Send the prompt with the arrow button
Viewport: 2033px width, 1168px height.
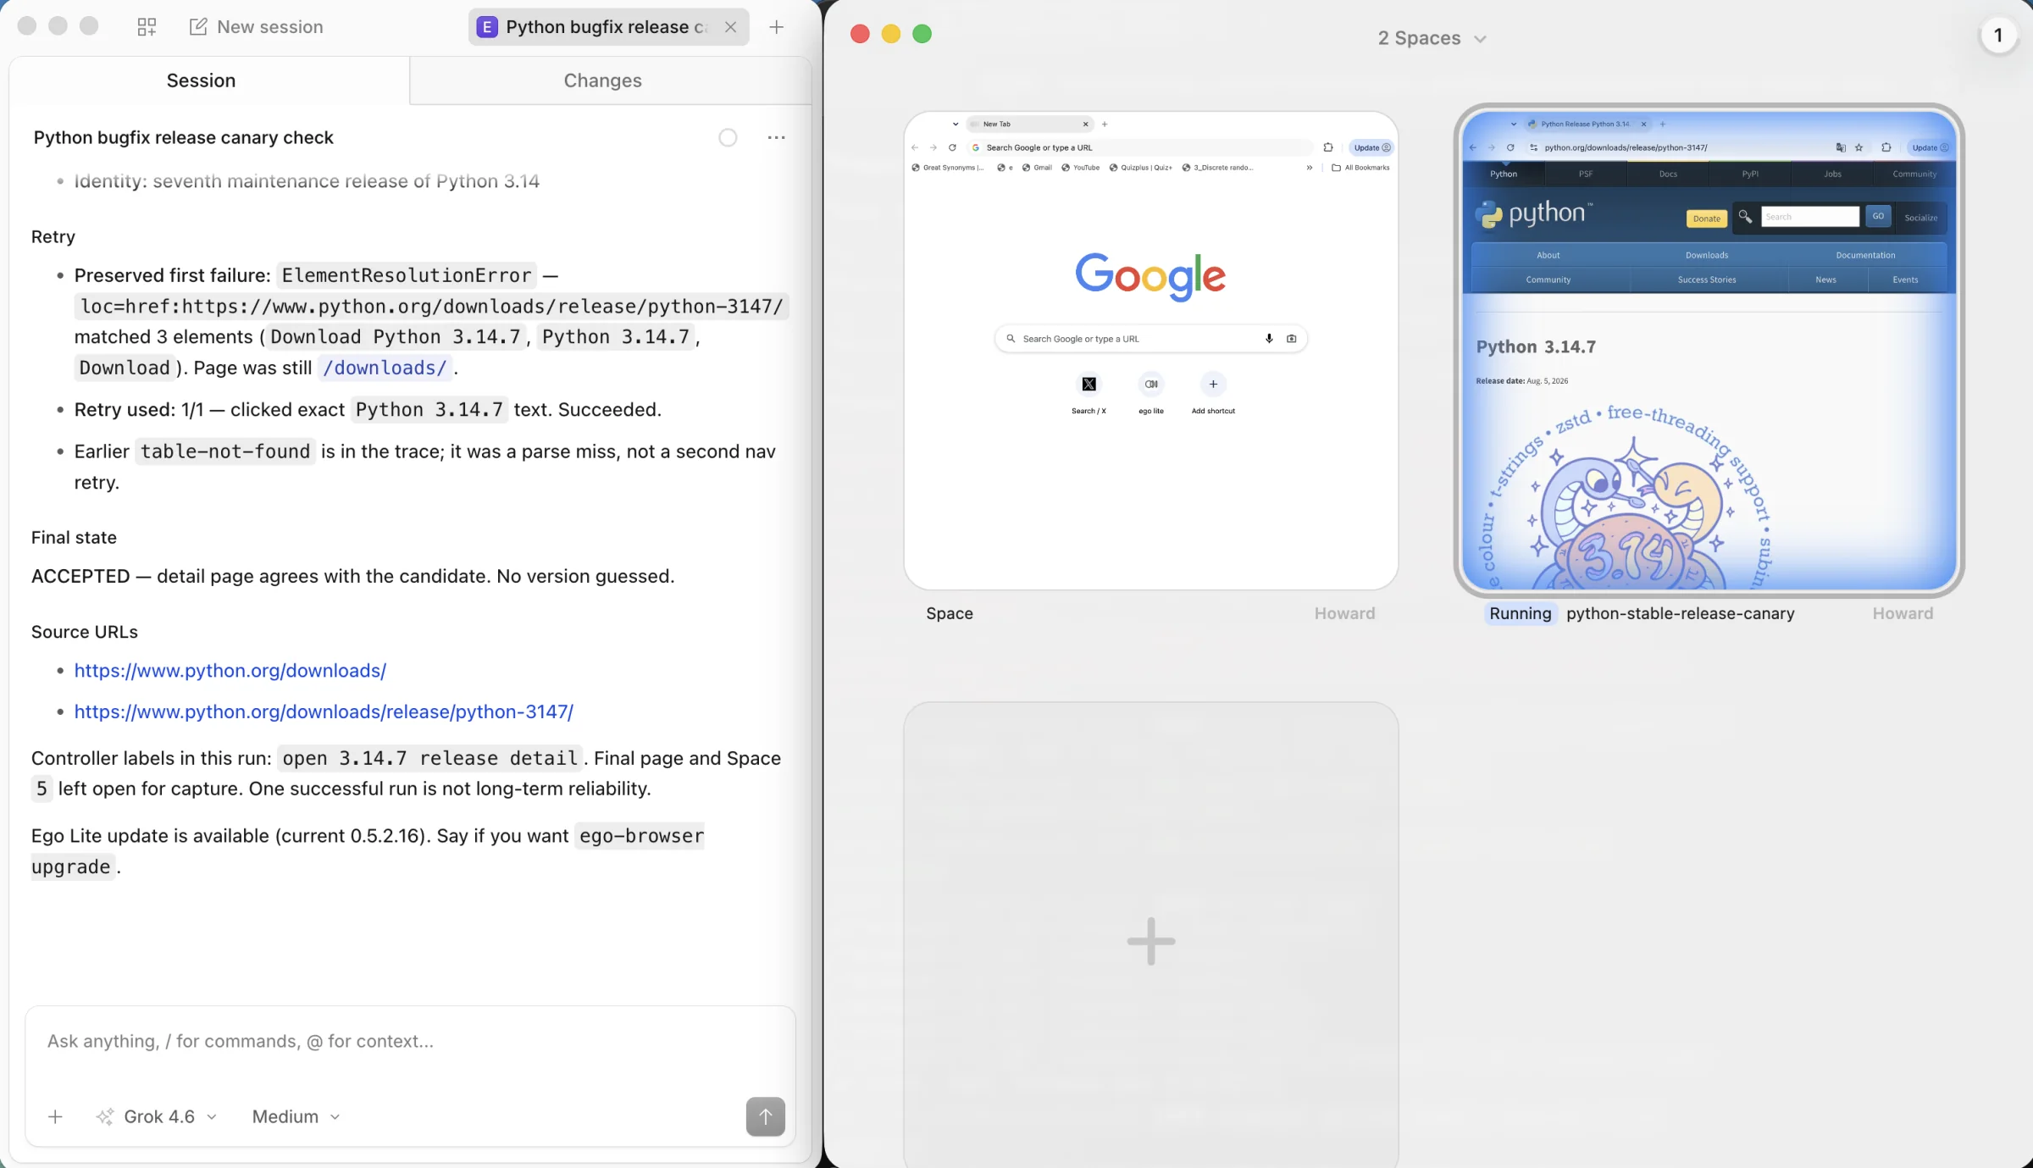[x=765, y=1116]
